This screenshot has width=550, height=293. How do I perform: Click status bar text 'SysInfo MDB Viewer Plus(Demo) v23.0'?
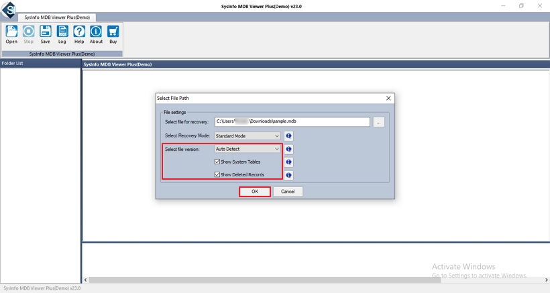[42, 288]
